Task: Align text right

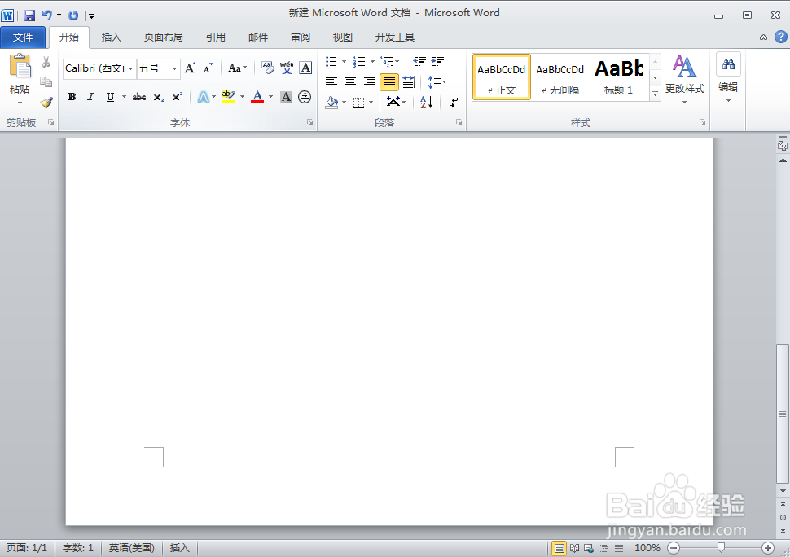Action: [369, 81]
